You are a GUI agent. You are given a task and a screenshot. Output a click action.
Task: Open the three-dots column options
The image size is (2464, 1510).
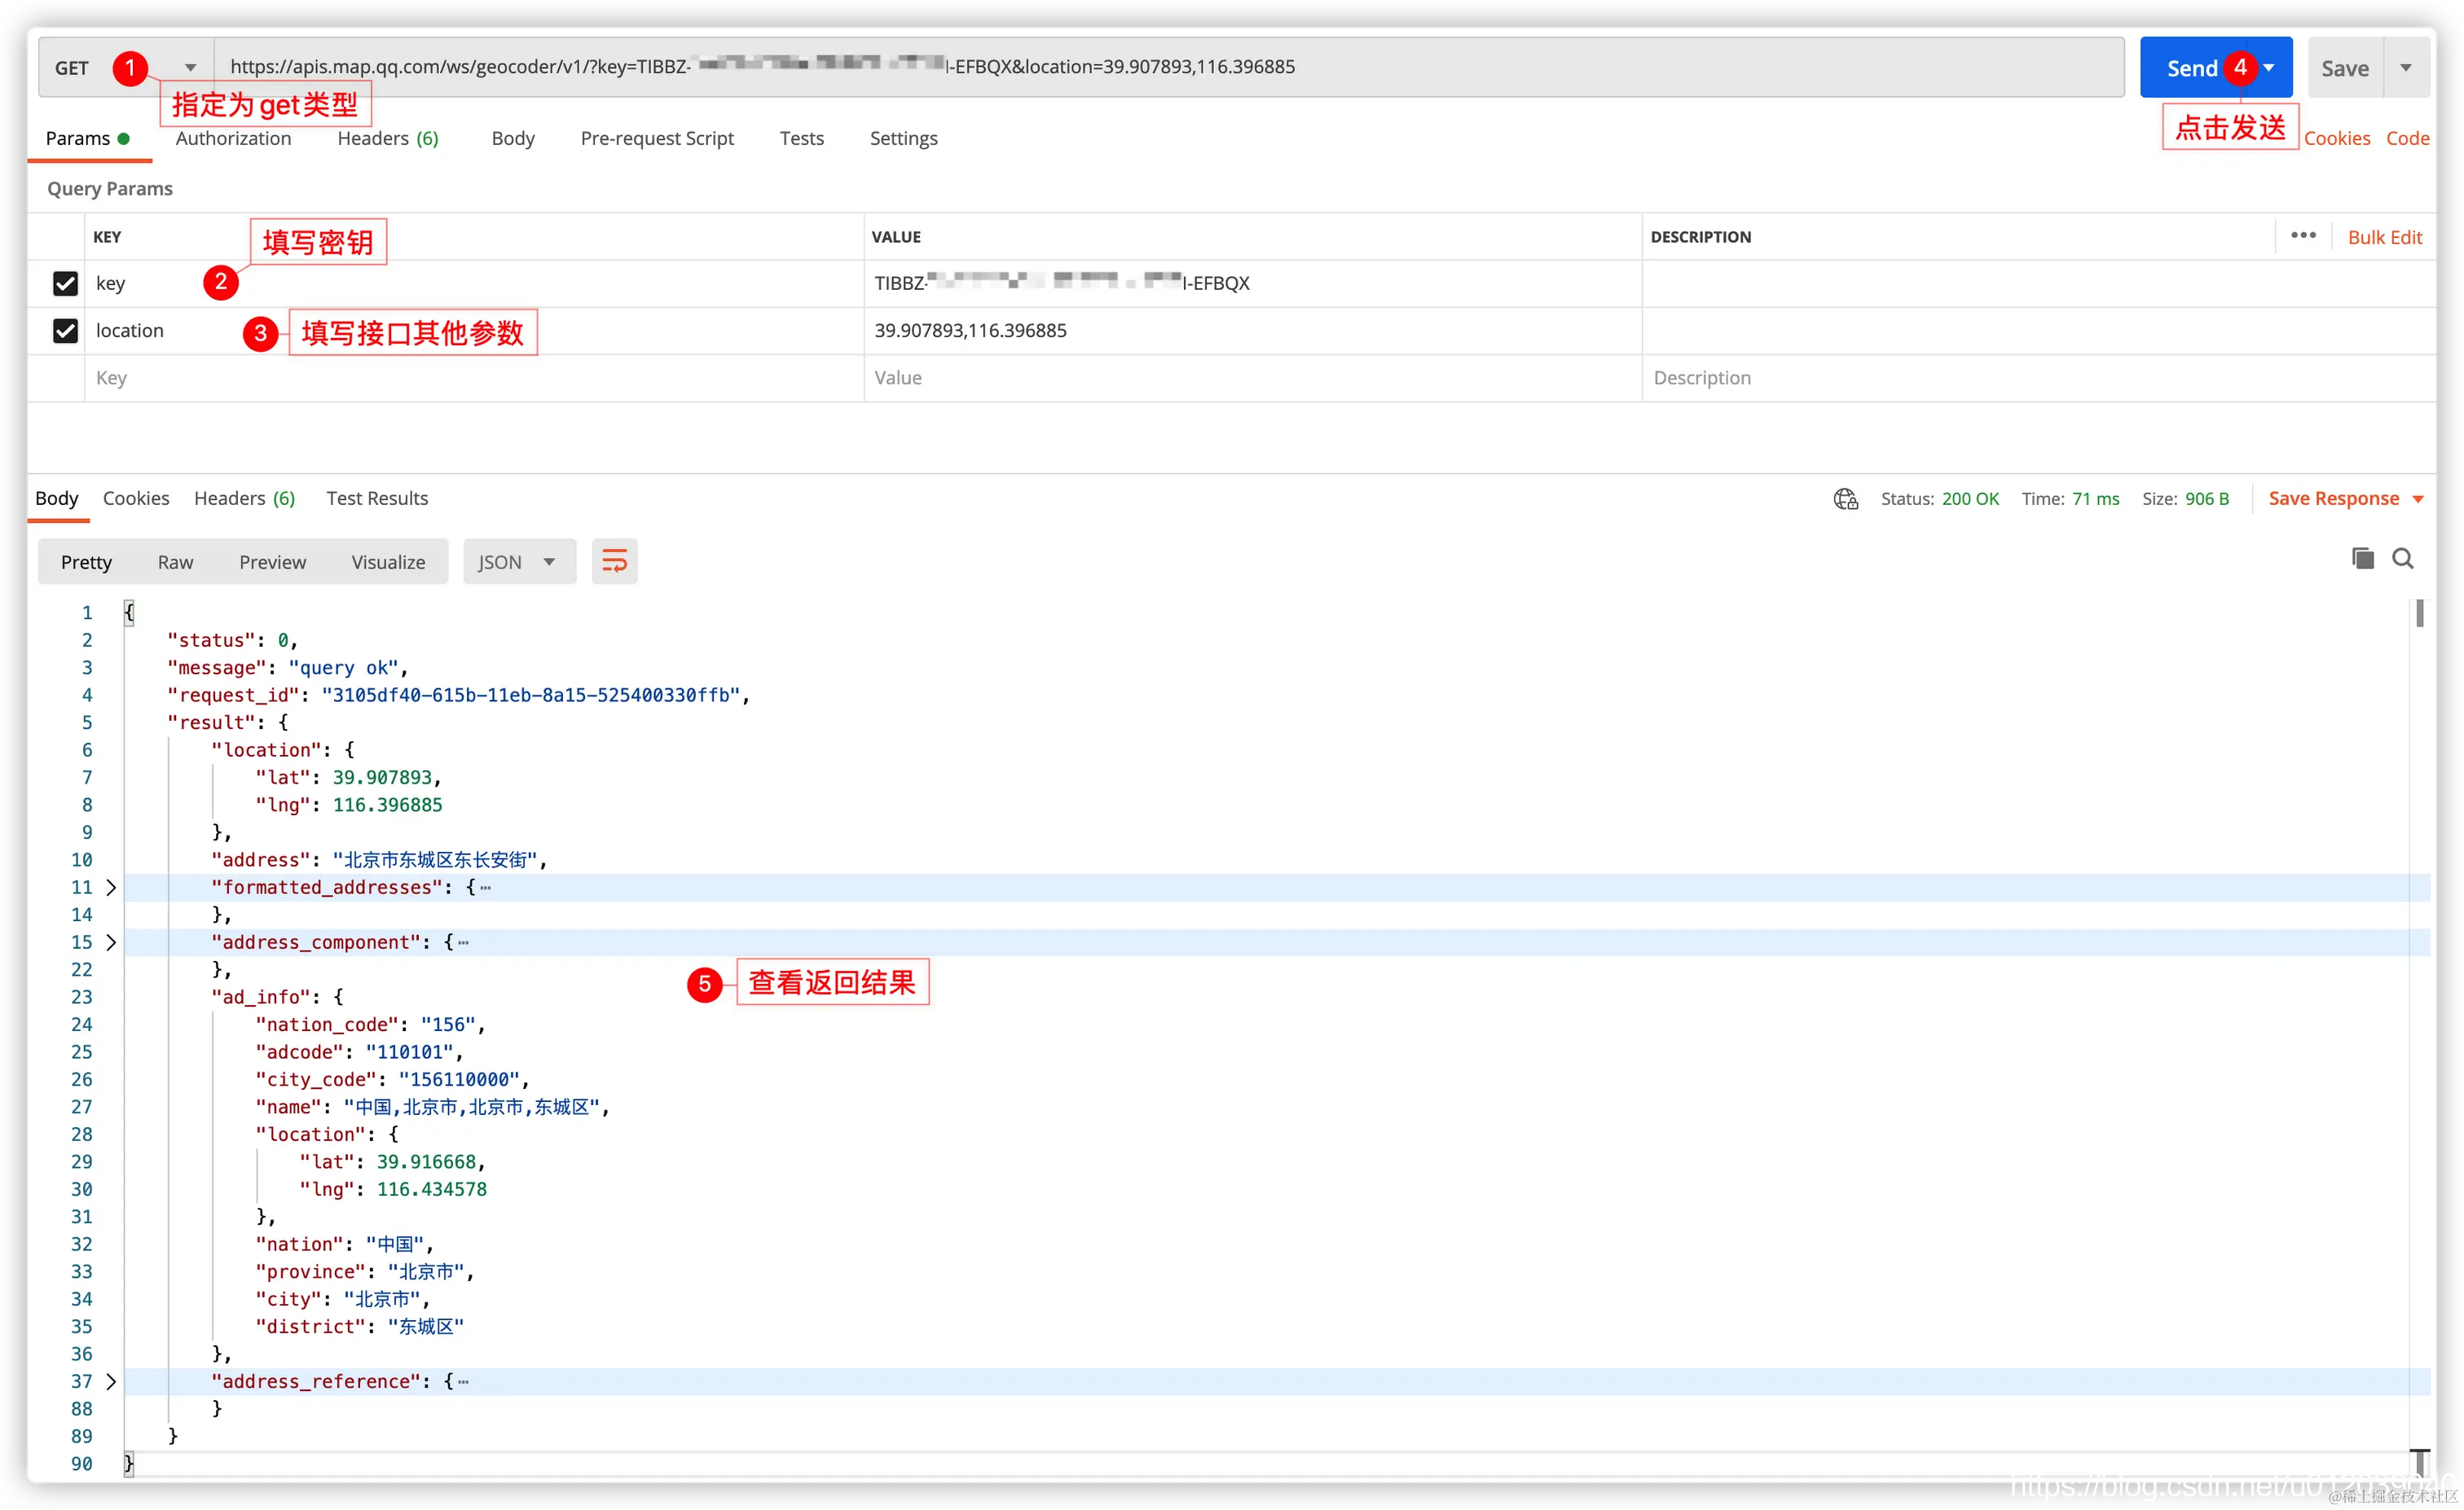[x=2303, y=236]
